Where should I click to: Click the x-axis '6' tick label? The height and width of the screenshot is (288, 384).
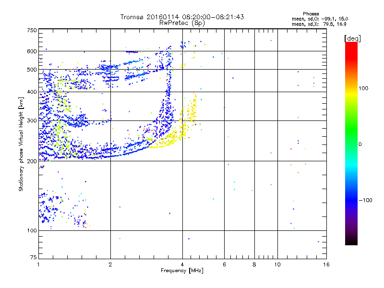[x=224, y=264]
